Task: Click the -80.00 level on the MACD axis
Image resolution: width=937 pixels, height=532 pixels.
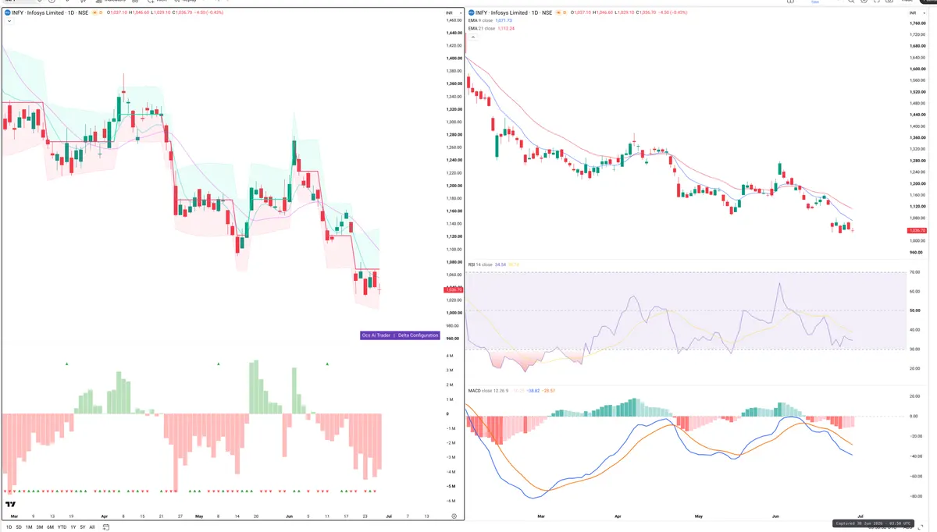Action: (916, 496)
